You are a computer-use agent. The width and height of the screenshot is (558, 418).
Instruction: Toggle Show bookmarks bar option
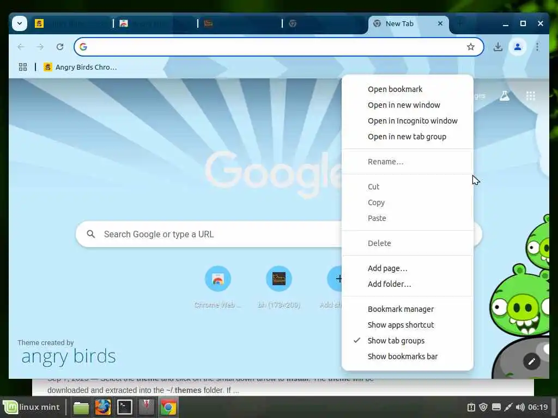[x=407, y=356]
